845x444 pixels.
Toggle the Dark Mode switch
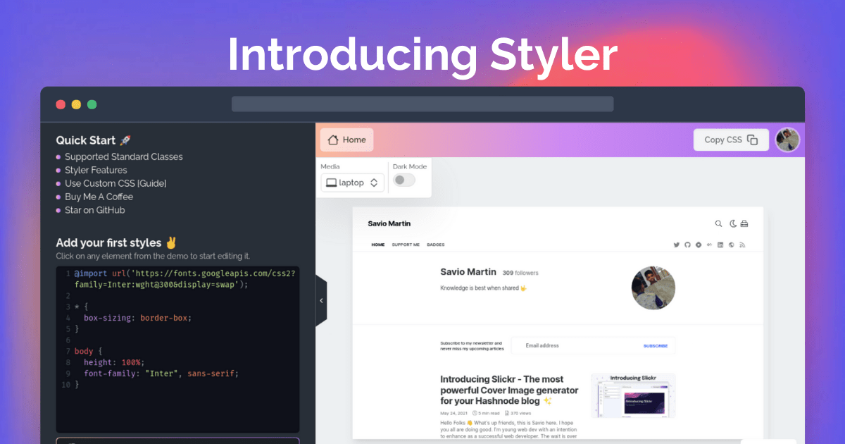coord(404,180)
